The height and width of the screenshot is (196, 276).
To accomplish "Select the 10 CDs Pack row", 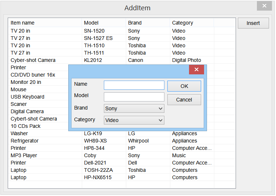I will click(26, 126).
